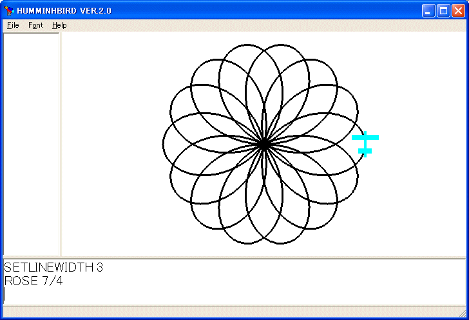Click the empty left side panel
This screenshot has width=469, height=320.
click(31, 144)
